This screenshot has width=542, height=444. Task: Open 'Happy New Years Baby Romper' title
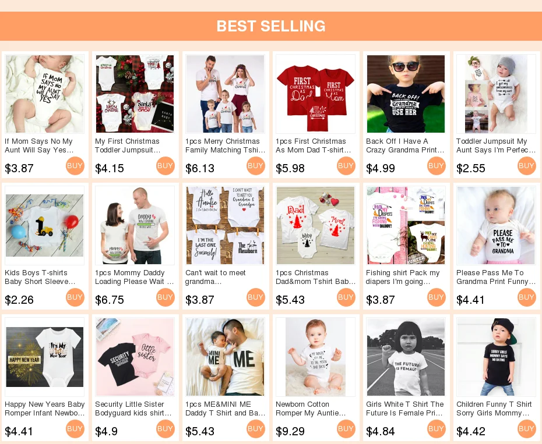[45, 409]
